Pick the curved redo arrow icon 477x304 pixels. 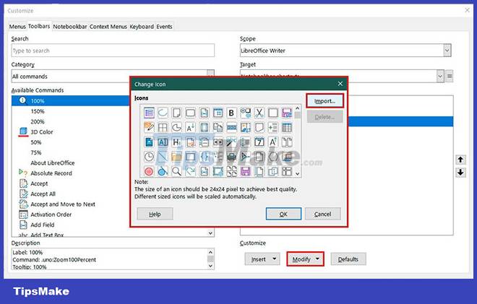coord(190,171)
